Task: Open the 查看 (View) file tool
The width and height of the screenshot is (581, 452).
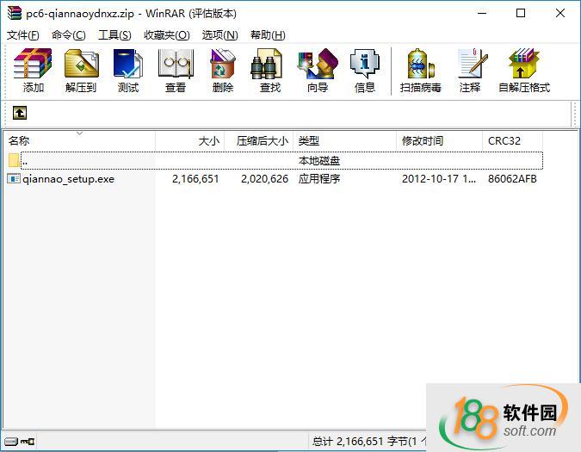Action: click(x=176, y=71)
